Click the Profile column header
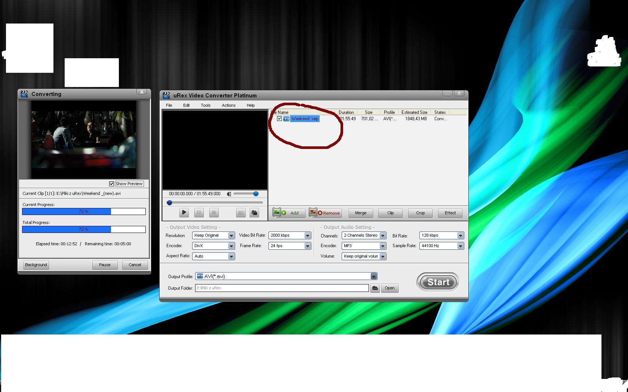The height and width of the screenshot is (392, 628). [389, 112]
